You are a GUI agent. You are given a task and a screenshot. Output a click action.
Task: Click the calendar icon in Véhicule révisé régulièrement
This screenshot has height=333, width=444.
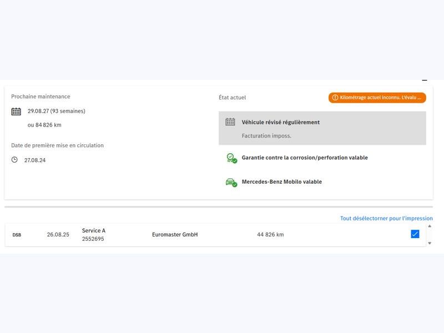pyautogui.click(x=230, y=122)
